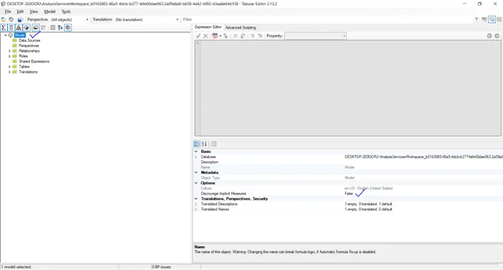Save changes to connected database icon
This screenshot has height=270, width=503.
coord(20,19)
